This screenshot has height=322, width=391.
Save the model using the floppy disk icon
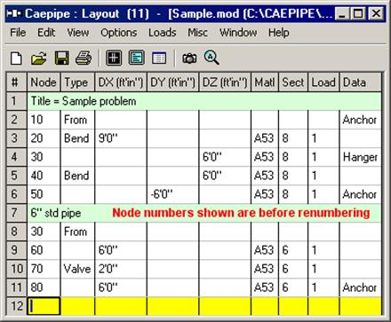click(x=61, y=58)
